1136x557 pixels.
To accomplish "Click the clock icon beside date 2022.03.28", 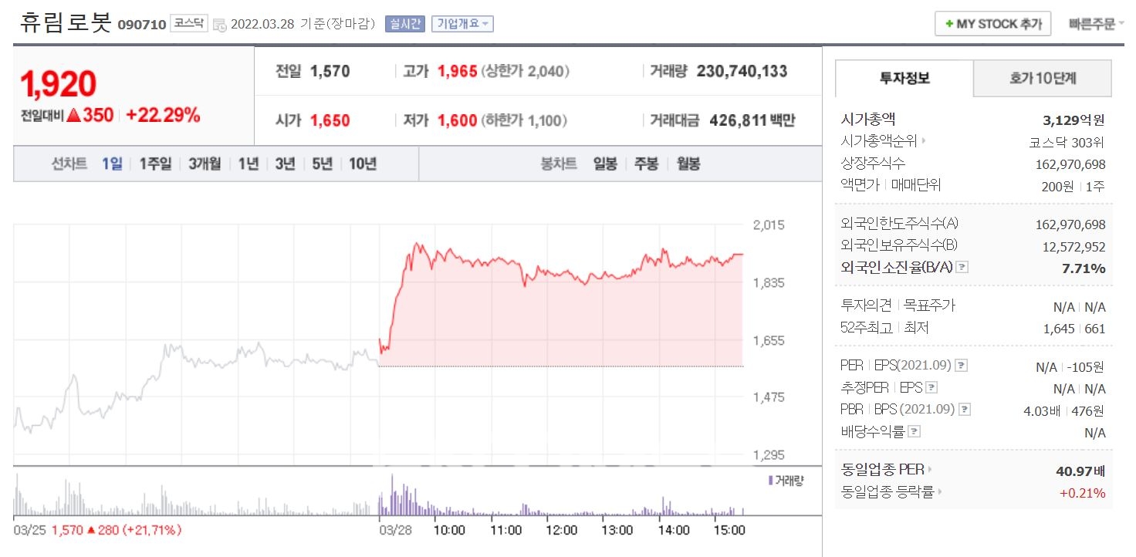I will (221, 24).
